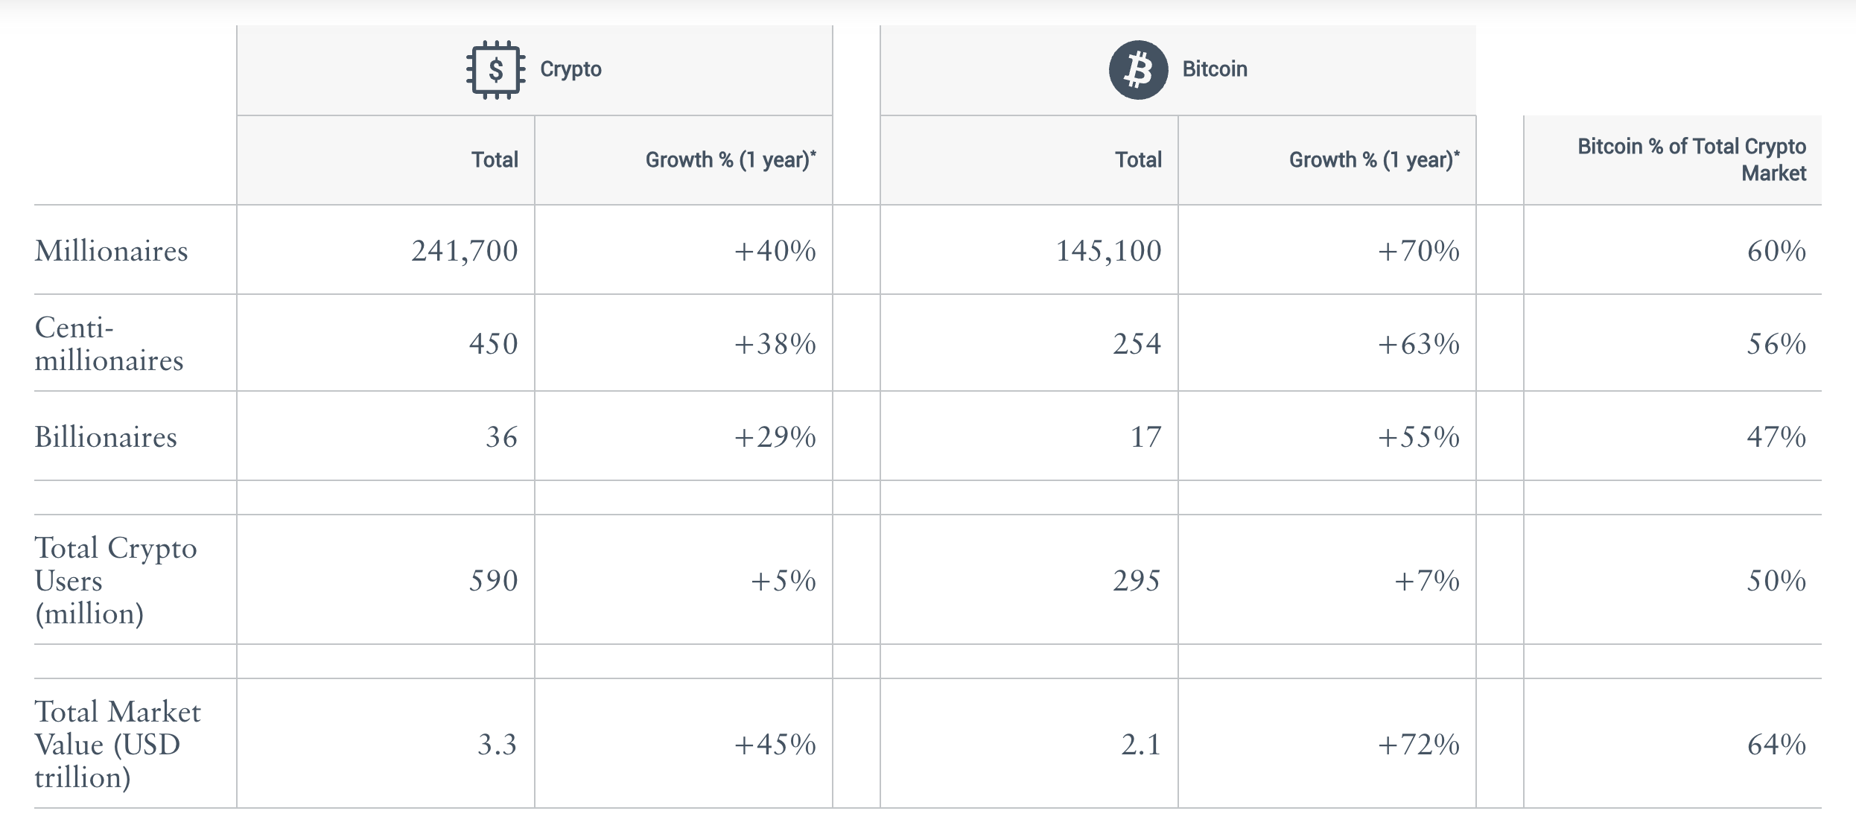Select the 450 centi-millionaires total cell
This screenshot has height=840, width=1856.
[x=492, y=344]
